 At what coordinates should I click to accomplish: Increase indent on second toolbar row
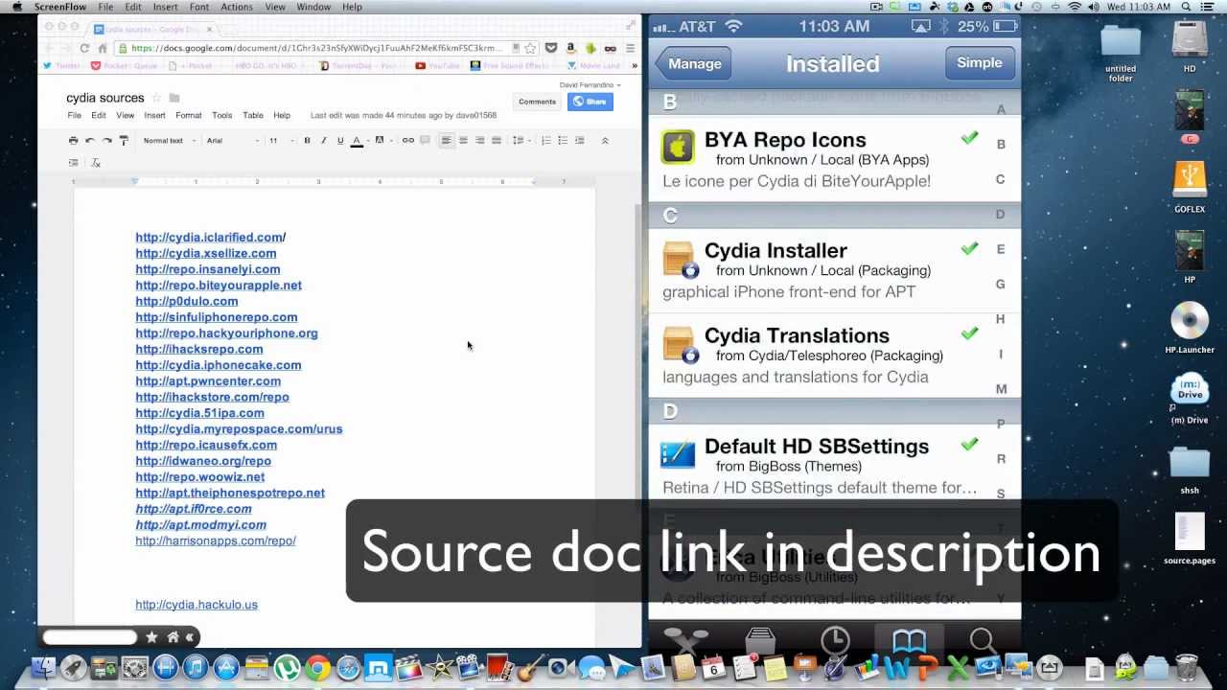74,163
